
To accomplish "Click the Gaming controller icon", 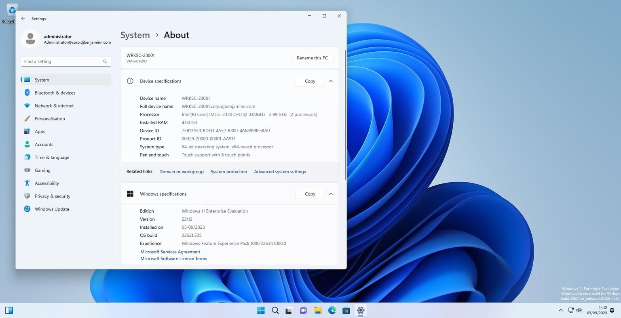I will point(27,170).
